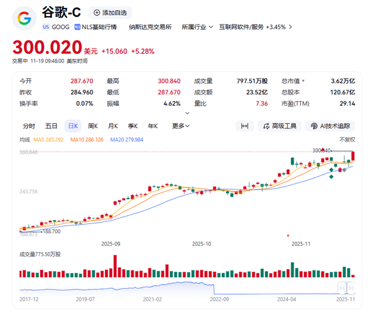
Task: Toggle the 不复权 price adjustment setting
Action: click(347, 139)
